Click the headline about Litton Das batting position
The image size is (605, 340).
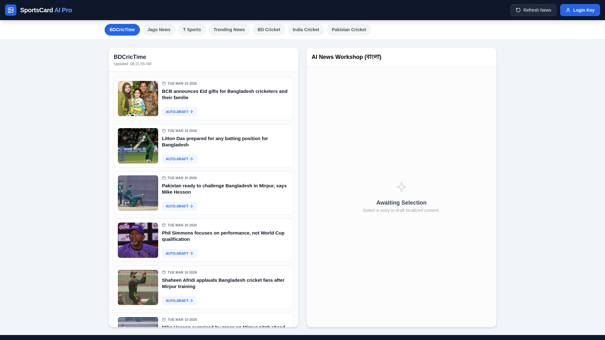[215, 142]
